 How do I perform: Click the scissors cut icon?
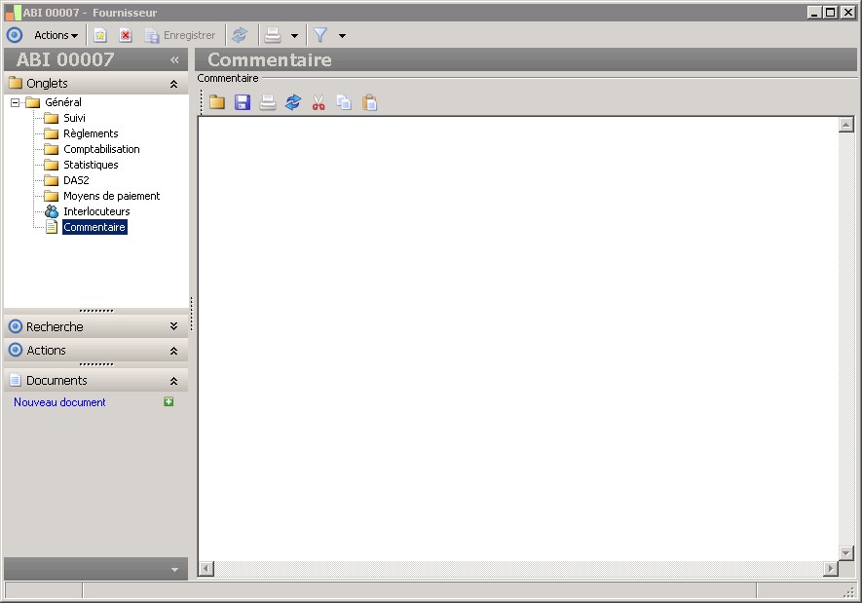click(x=319, y=102)
